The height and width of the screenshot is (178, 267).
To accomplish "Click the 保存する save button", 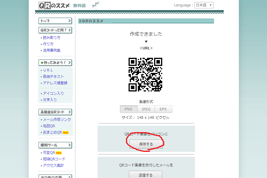I will (146, 144).
